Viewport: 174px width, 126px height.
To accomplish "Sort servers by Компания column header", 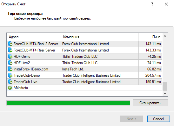I will [x=100, y=37].
